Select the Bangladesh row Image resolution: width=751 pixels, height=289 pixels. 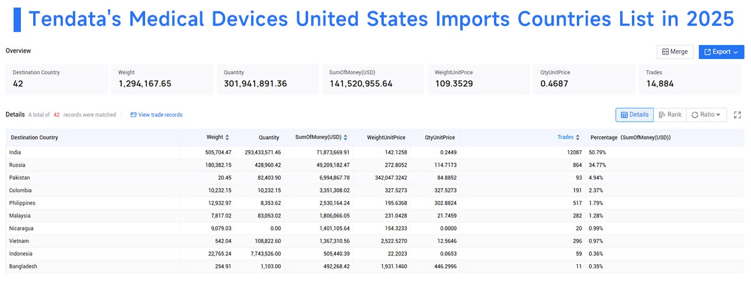pyautogui.click(x=375, y=267)
